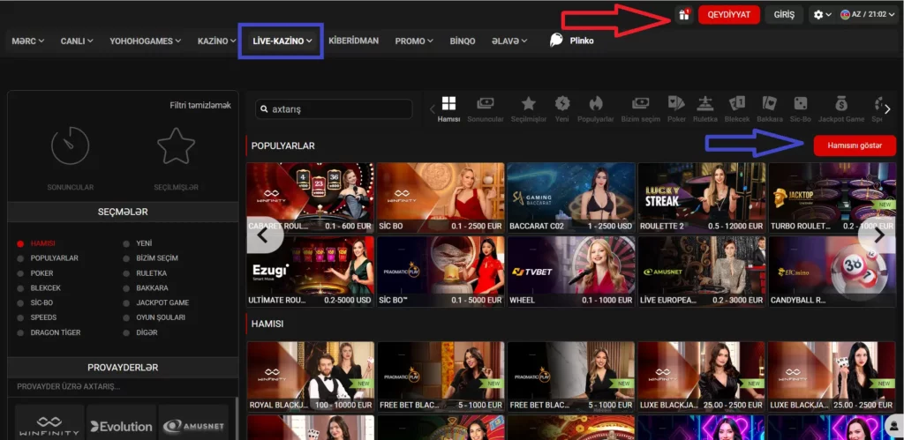Select the Bakkara category icon

click(x=769, y=104)
